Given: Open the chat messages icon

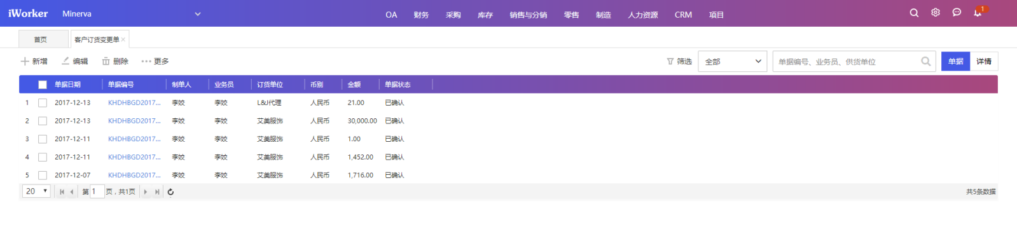Looking at the screenshot, I should click(957, 13).
